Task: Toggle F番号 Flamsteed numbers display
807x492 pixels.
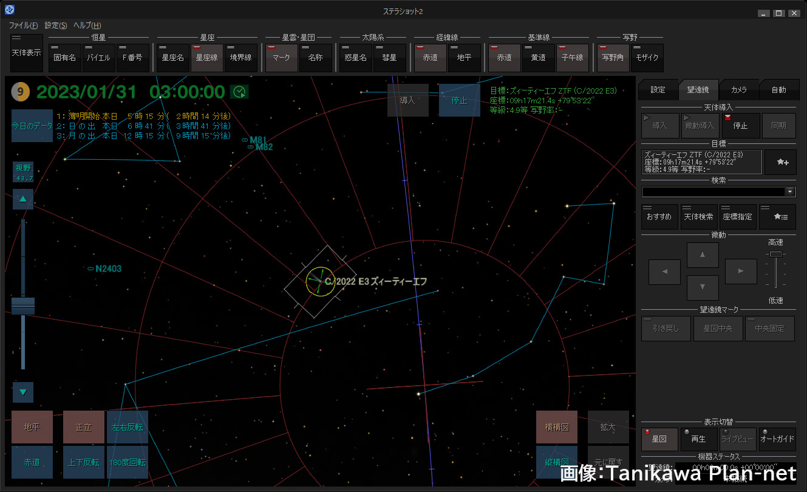Action: tap(132, 58)
